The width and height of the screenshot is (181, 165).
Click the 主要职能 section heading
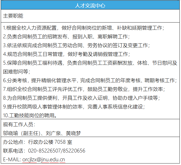pos(13,16)
